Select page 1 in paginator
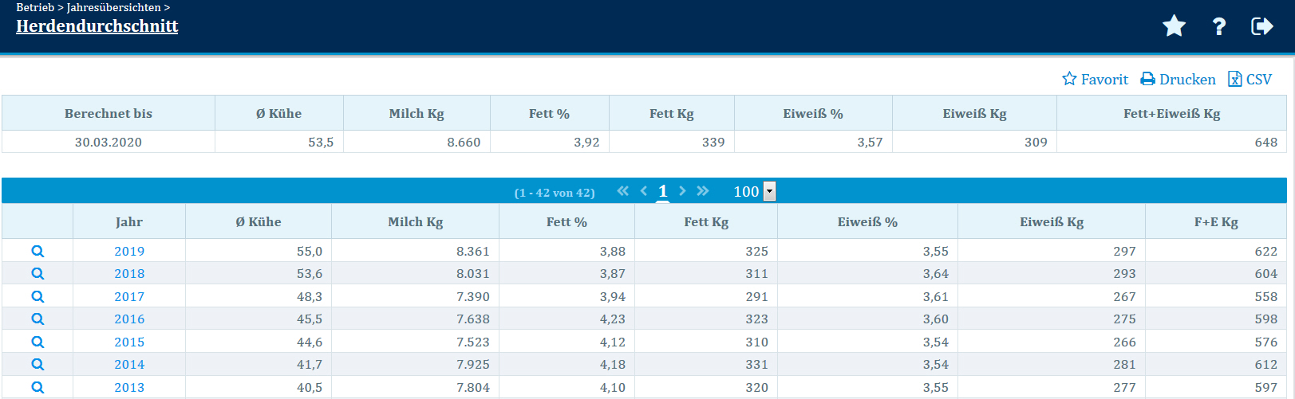1295x399 pixels. pos(662,191)
